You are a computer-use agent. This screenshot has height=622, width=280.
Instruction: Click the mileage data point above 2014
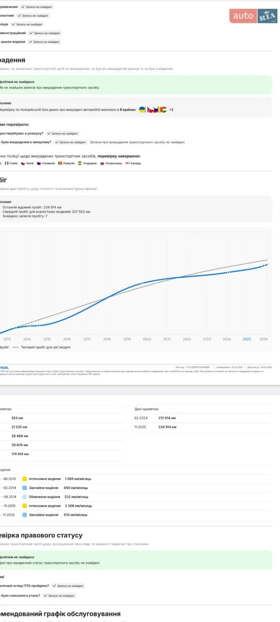tap(29, 326)
